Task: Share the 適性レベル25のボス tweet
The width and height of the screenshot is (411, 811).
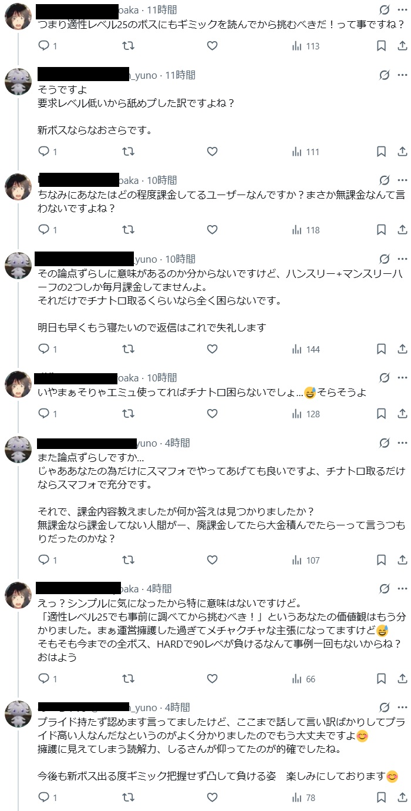Action: click(402, 46)
